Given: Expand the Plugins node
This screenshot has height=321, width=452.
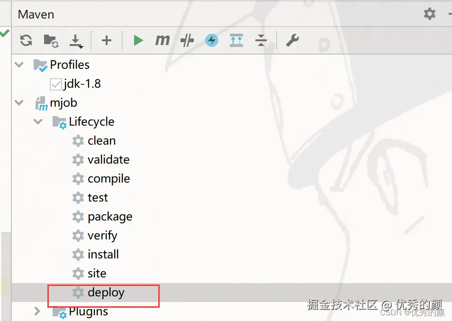Looking at the screenshot, I should point(37,311).
